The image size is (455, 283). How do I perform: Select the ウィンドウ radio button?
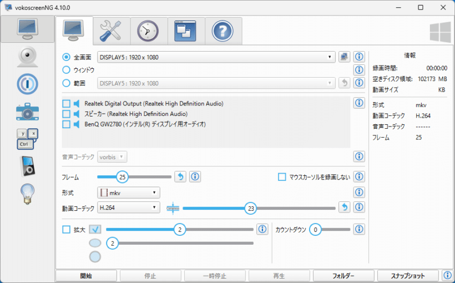pyautogui.click(x=66, y=70)
